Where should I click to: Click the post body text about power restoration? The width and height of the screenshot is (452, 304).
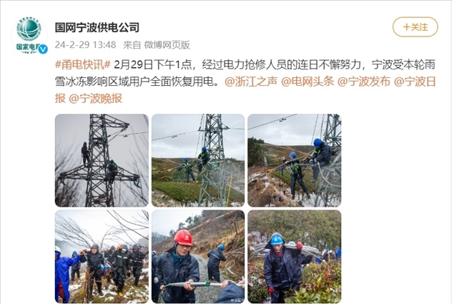(245, 73)
